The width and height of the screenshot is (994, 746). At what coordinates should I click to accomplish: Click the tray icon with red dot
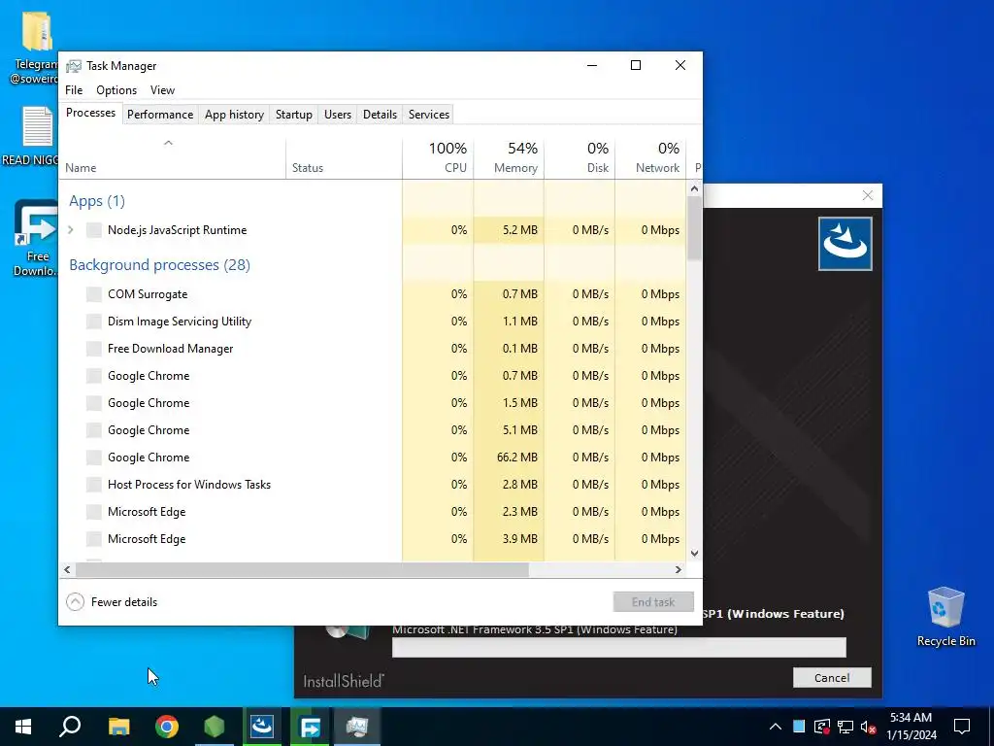click(x=821, y=727)
